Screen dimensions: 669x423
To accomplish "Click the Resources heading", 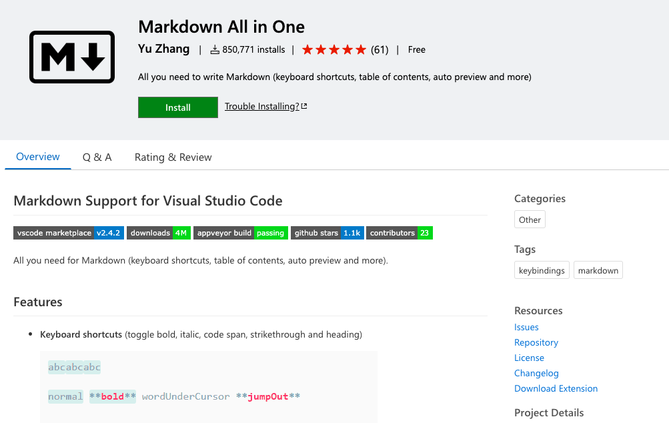I will coord(538,310).
